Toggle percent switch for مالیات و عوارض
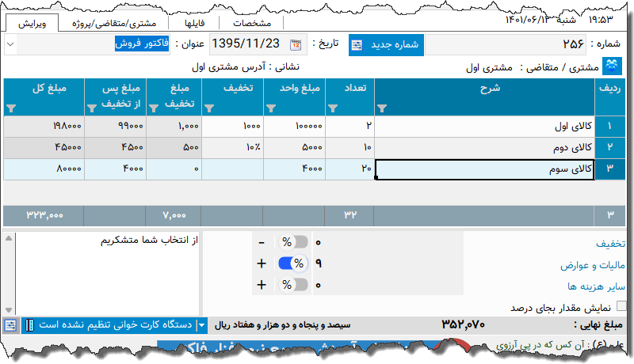 pos(293,264)
